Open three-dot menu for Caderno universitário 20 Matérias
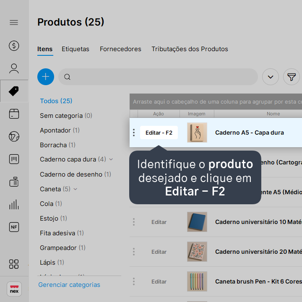302x302 pixels. [134, 252]
